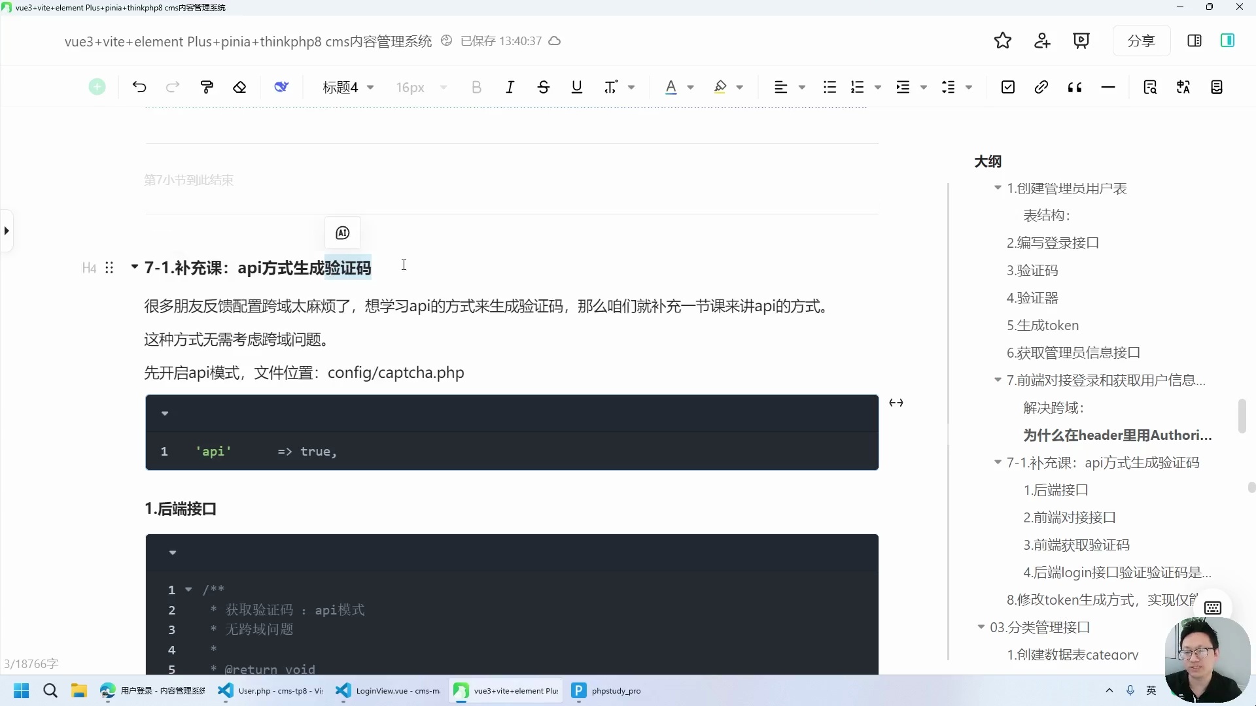Click the translate icon
The image size is (1256, 706).
coord(1183,87)
